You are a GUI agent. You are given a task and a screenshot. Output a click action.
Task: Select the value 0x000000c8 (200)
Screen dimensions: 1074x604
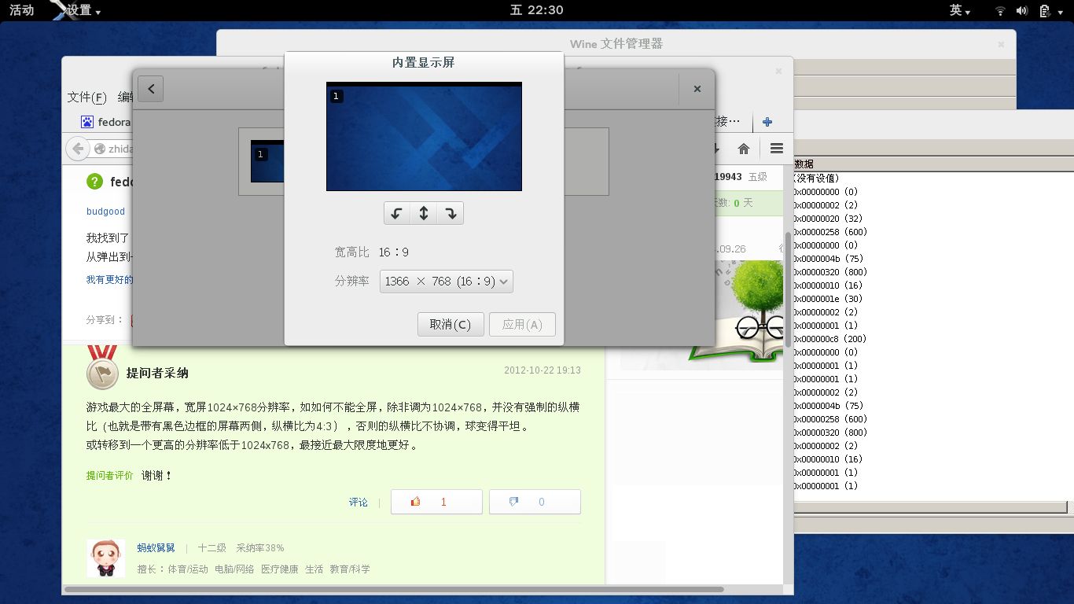tap(831, 339)
